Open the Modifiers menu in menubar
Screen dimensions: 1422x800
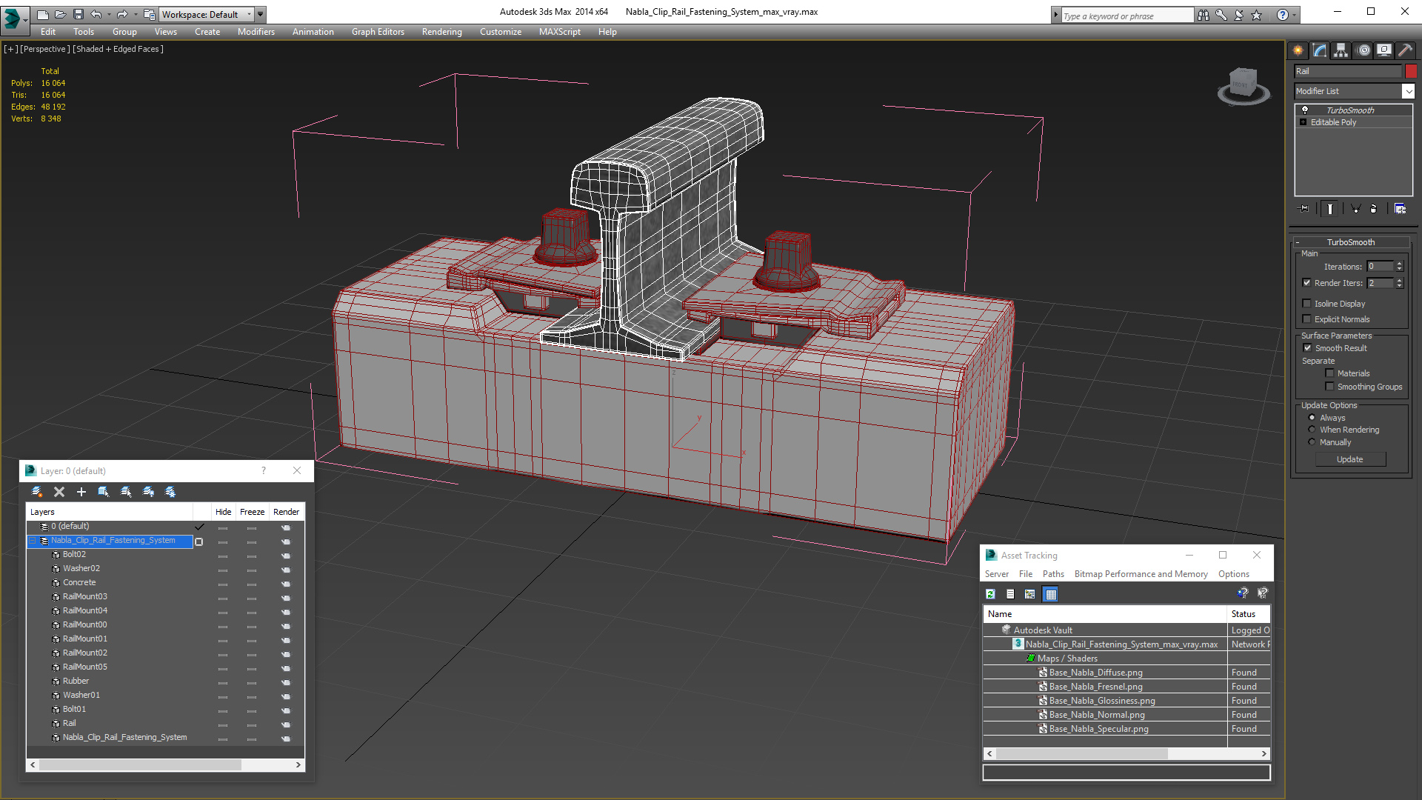click(254, 31)
